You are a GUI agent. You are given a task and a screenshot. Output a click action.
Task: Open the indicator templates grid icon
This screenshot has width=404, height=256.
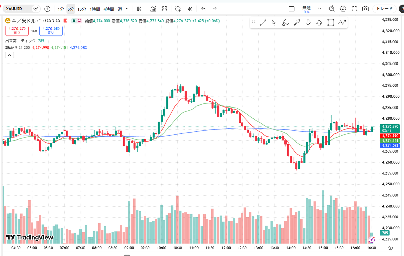[x=164, y=9]
